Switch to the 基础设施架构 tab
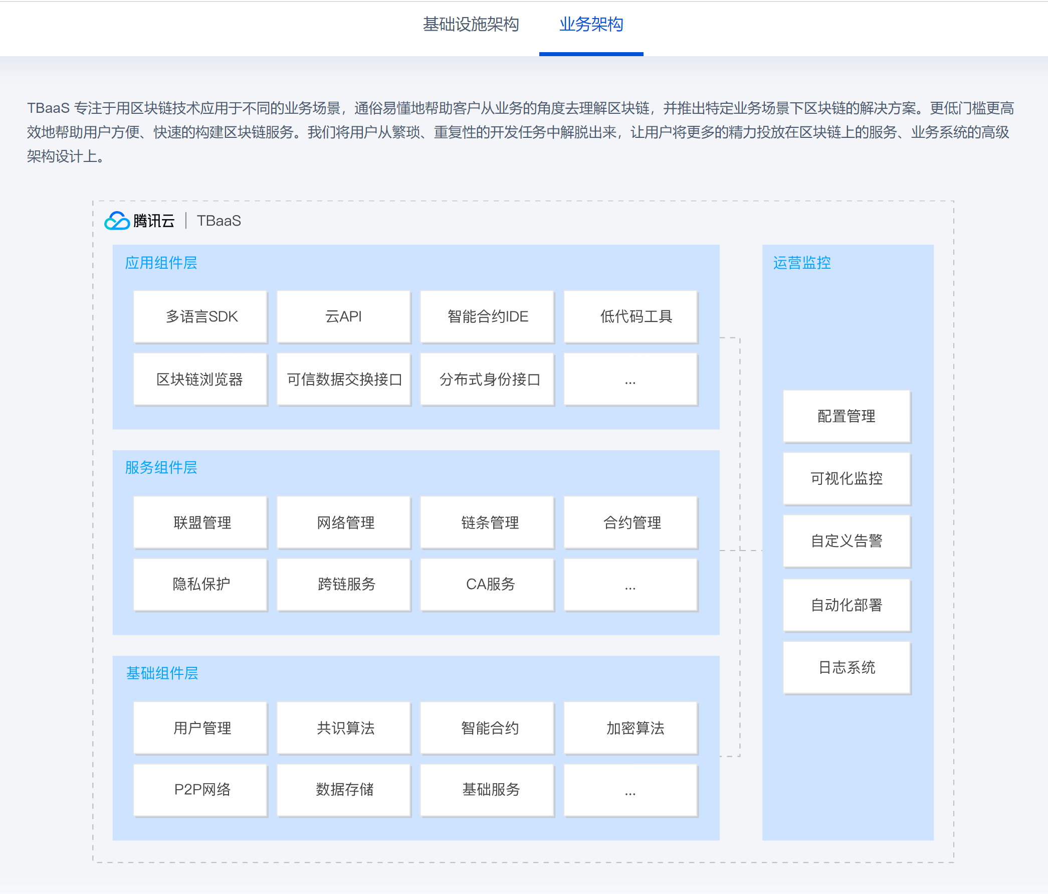Screen dimensions: 1048x894 pos(471,24)
